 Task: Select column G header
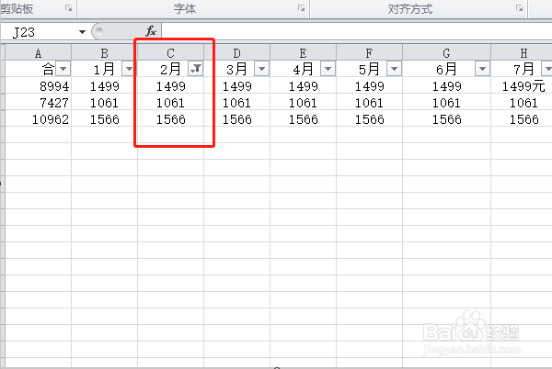click(x=446, y=52)
